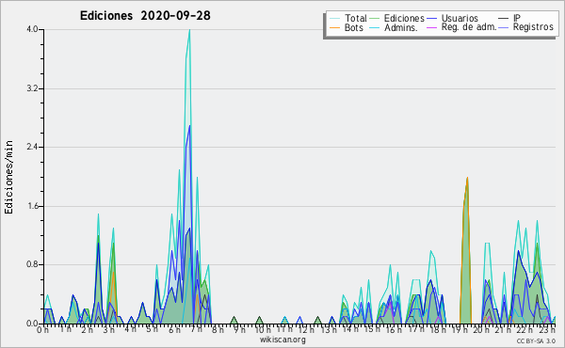Screen dimensions: 565x348
Task: Click the orange Bots legend line swatch
Action: click(334, 27)
